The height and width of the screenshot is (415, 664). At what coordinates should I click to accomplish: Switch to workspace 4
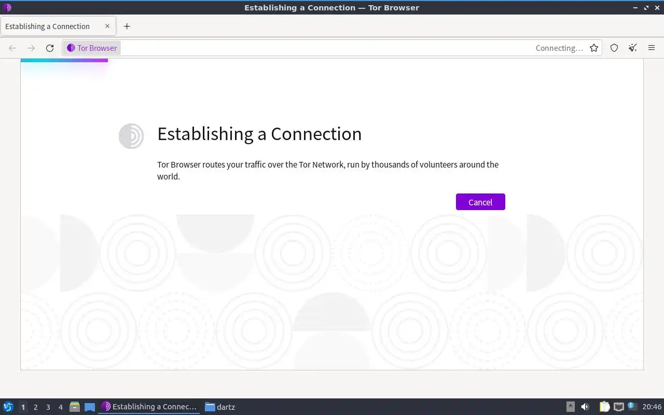coord(60,407)
